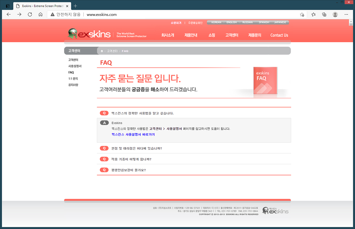Open a new browser tab
Screen dimensions: 355x229
tap(75, 6)
